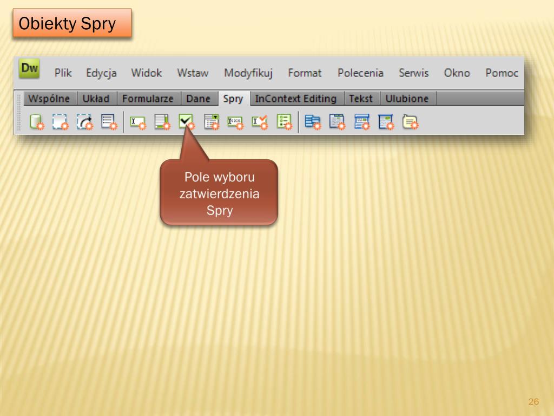Image resolution: width=554 pixels, height=416 pixels.
Task: Switch to the Tekst tab
Action: tap(361, 99)
